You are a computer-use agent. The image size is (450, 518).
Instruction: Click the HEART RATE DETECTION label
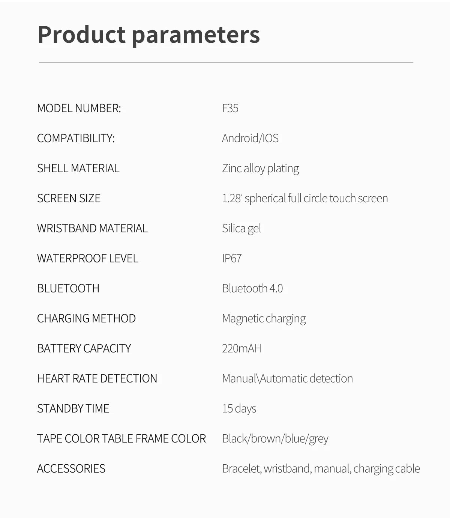click(x=97, y=379)
